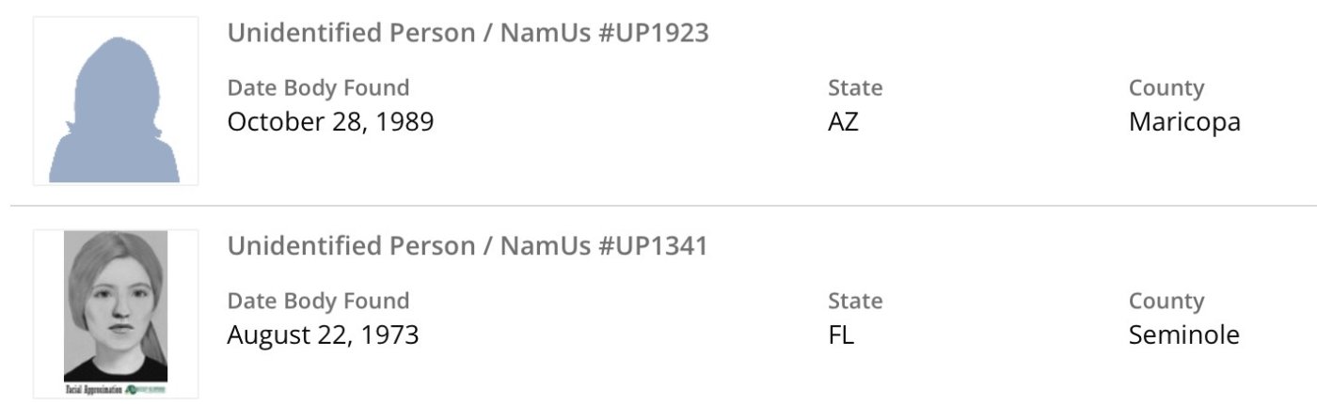Select the FL state value
Image resolution: width=1317 pixels, height=404 pixels.
(841, 334)
